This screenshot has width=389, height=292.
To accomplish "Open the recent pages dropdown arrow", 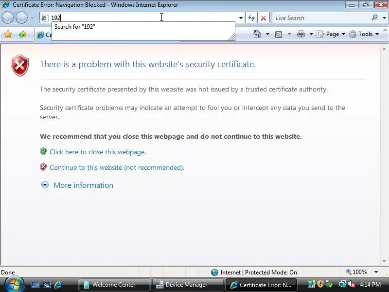I will coord(33,18).
